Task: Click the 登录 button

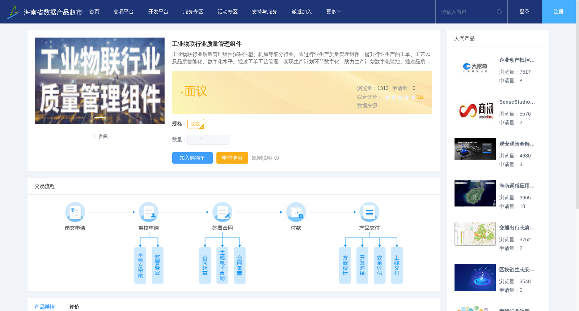Action: 525,12
